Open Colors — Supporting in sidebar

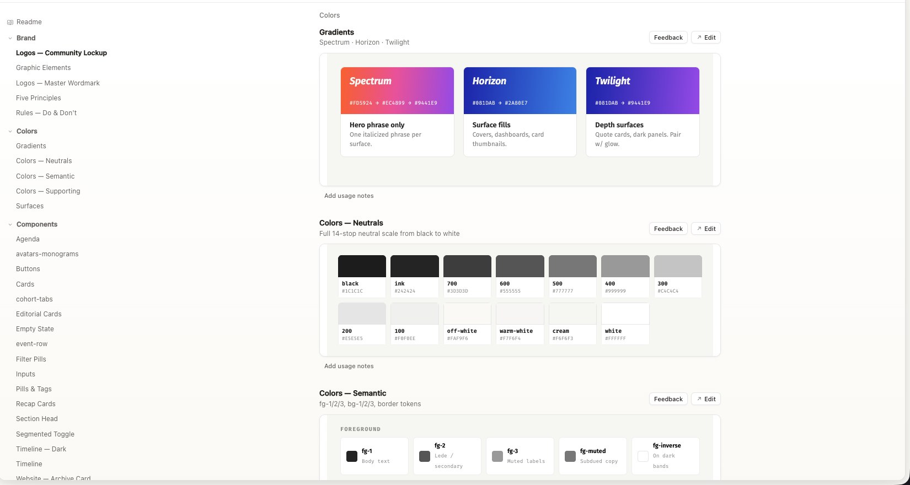[48, 191]
